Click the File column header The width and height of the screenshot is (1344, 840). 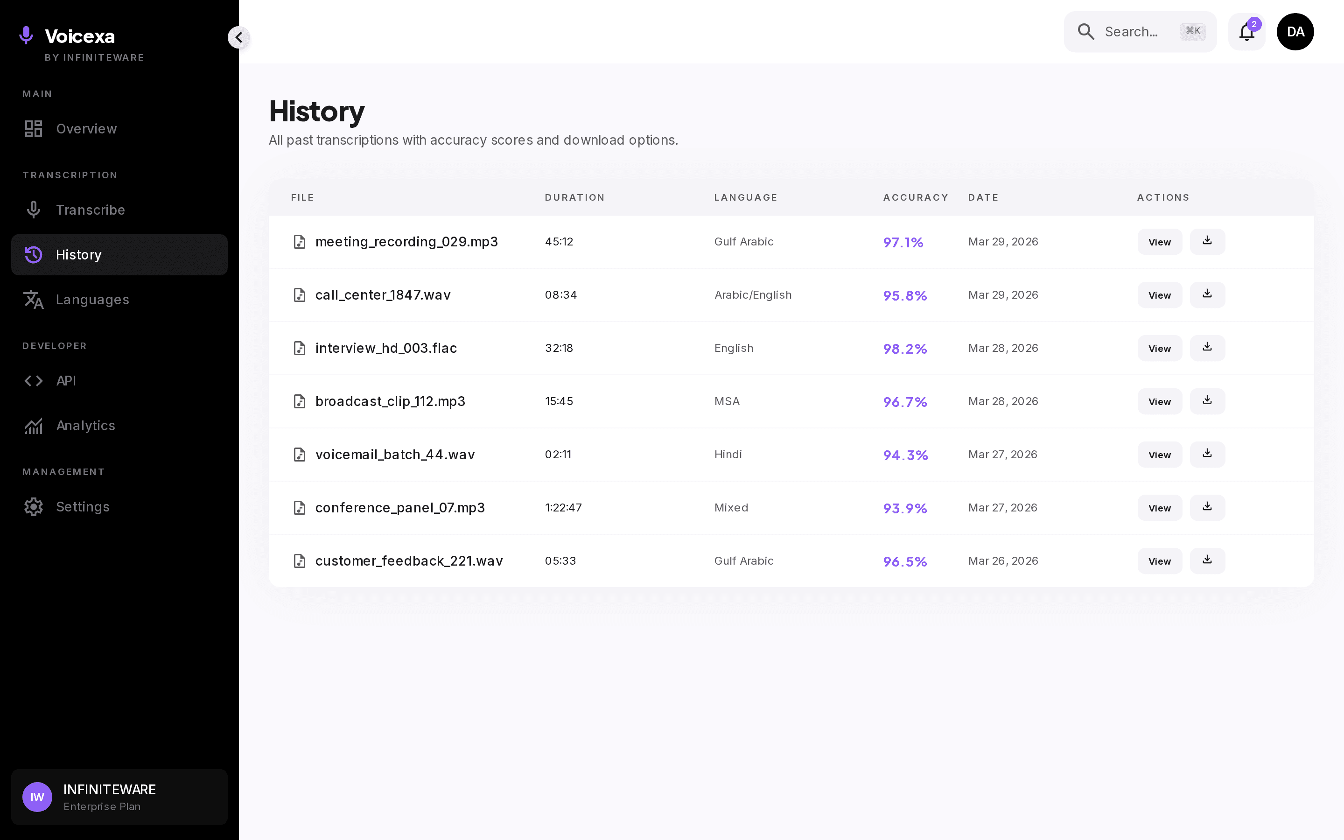click(x=302, y=198)
